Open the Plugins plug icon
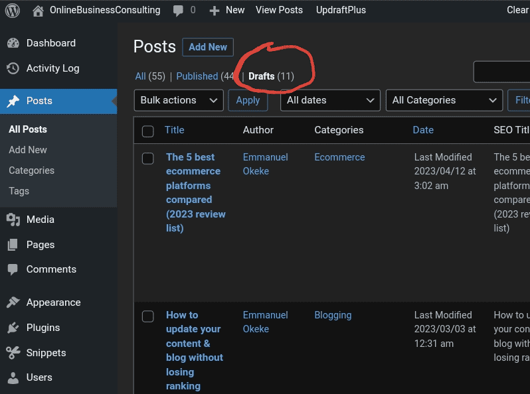Viewport: 530px width, 394px height. (13, 328)
